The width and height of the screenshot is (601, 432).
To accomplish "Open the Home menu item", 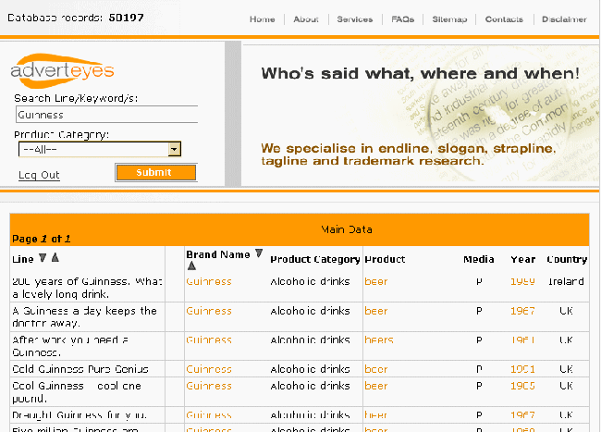I will click(x=263, y=19).
